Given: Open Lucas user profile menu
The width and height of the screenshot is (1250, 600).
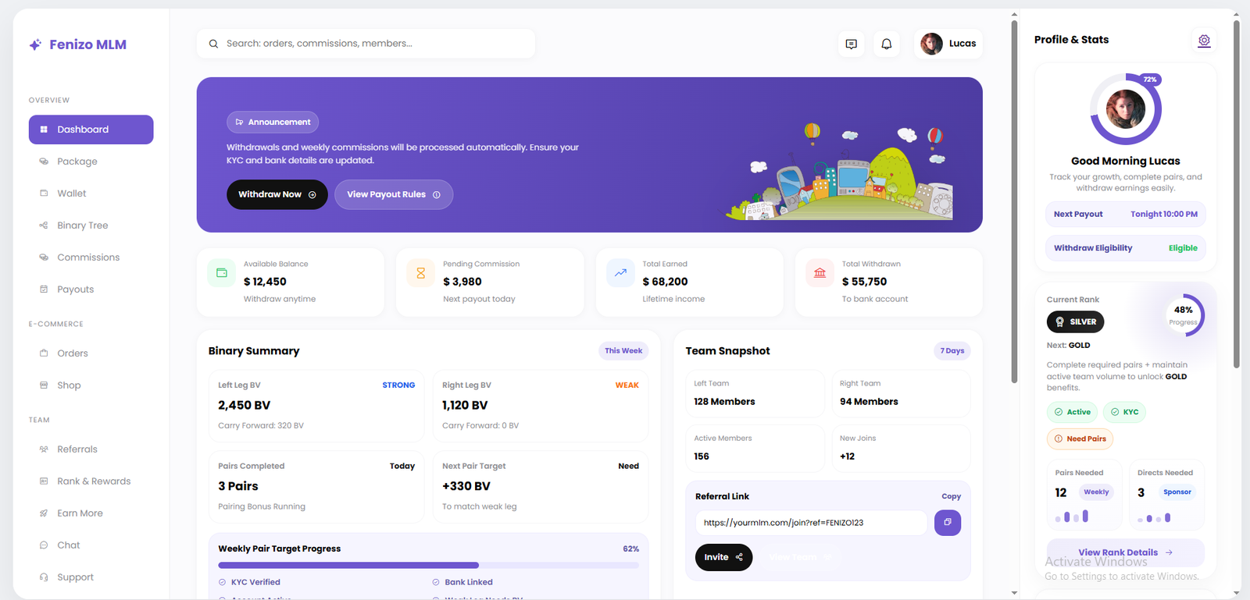Looking at the screenshot, I should pos(948,44).
